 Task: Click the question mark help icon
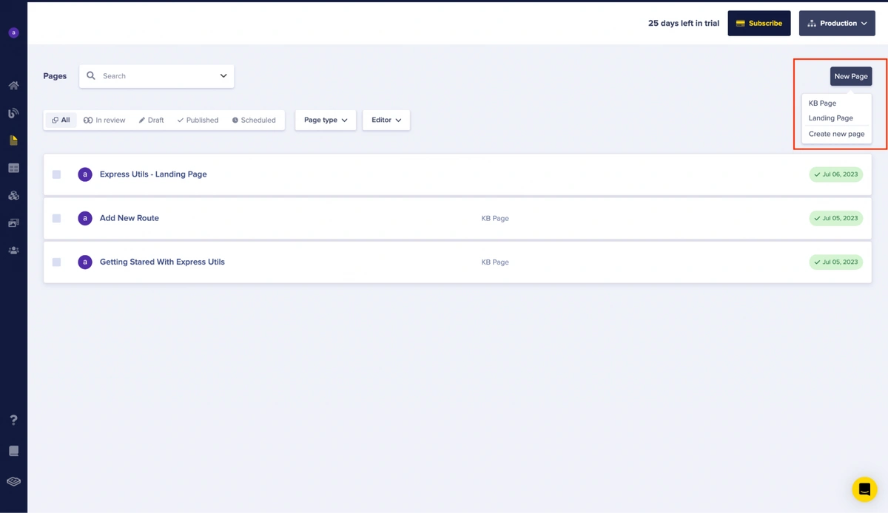pos(13,420)
